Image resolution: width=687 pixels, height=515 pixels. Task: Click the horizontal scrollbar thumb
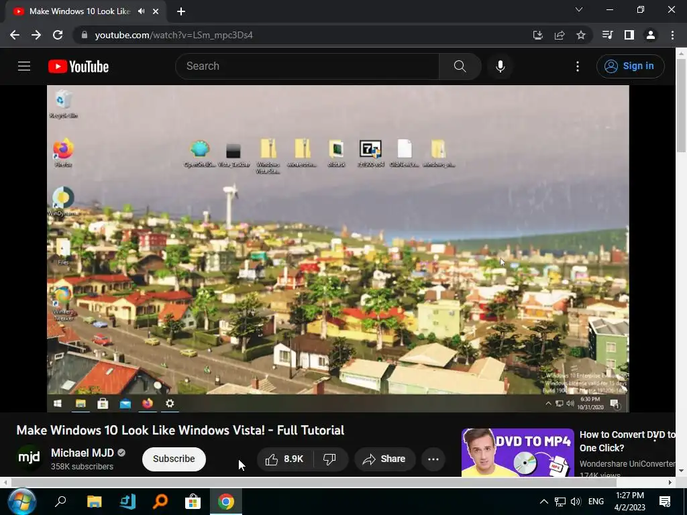point(314,482)
